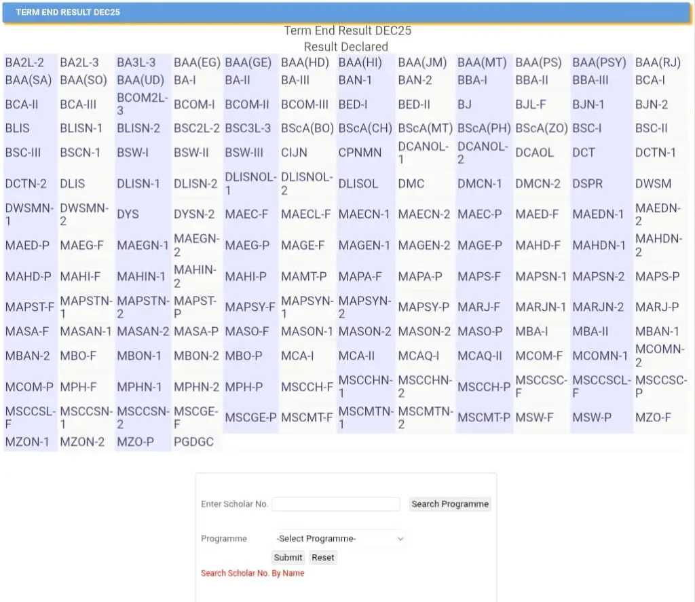Select the TERM END RESULT DEC25 header tab

68,12
